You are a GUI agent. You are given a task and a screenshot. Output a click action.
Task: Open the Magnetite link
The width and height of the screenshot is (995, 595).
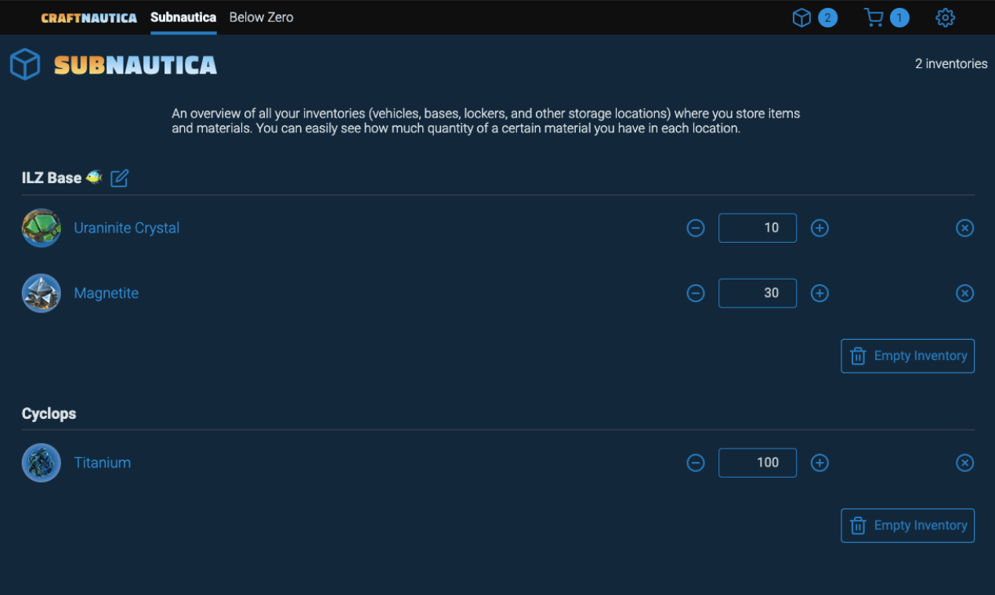(107, 293)
